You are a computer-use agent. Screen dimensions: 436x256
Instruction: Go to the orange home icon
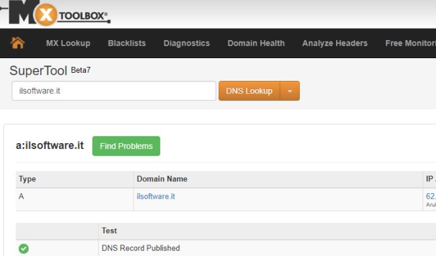click(x=17, y=43)
